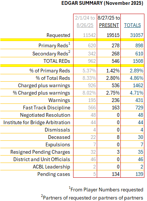Select 'District and Unit Officials' label
This screenshot has width=147, height=201.
click(42, 159)
